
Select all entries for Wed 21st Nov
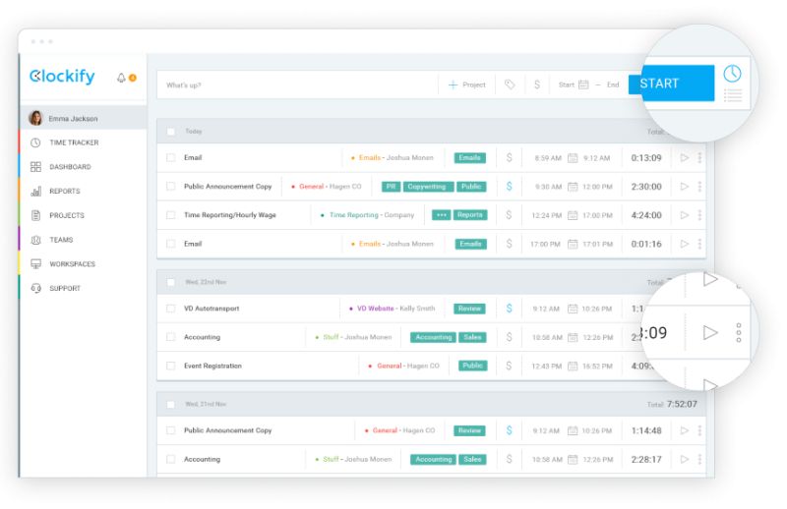click(171, 404)
